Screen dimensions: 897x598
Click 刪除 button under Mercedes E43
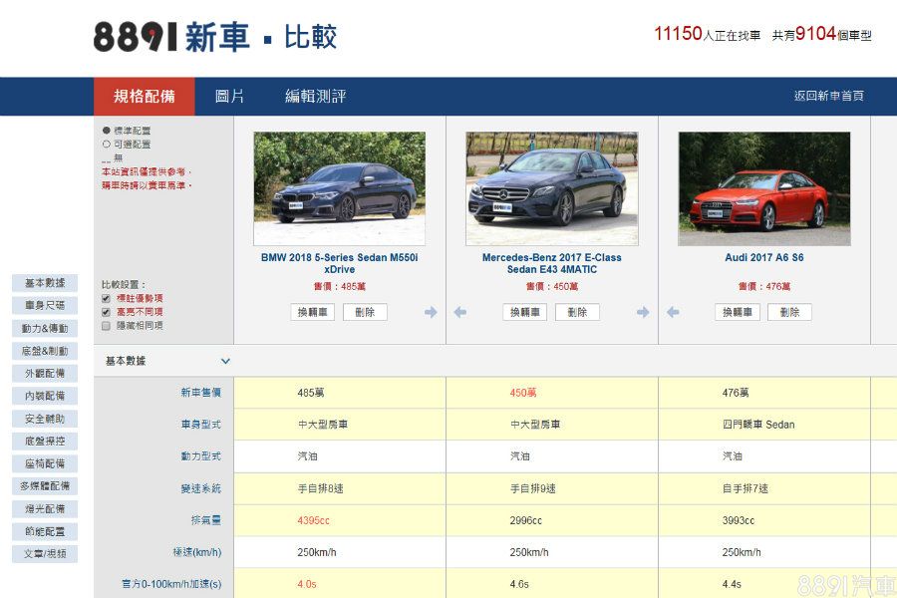[577, 312]
